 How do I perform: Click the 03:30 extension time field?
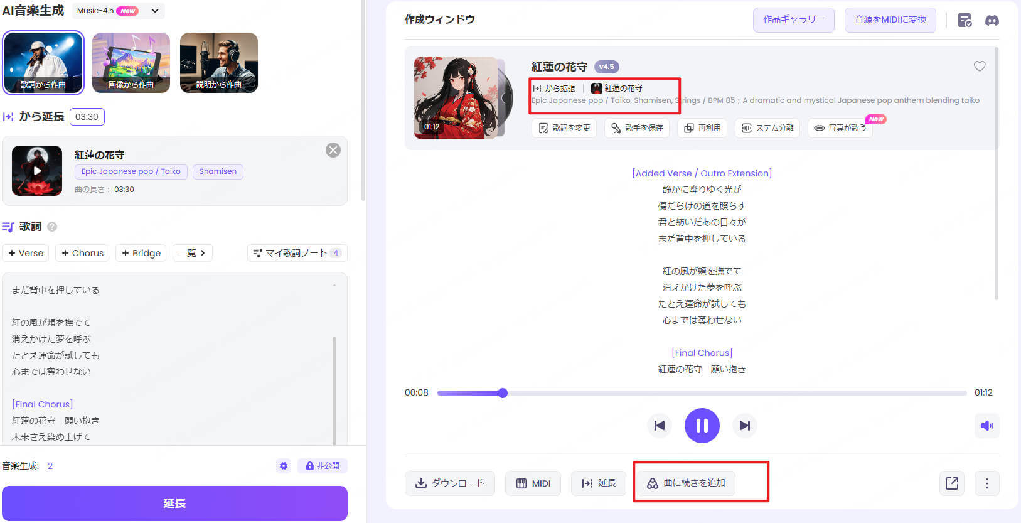(x=87, y=117)
